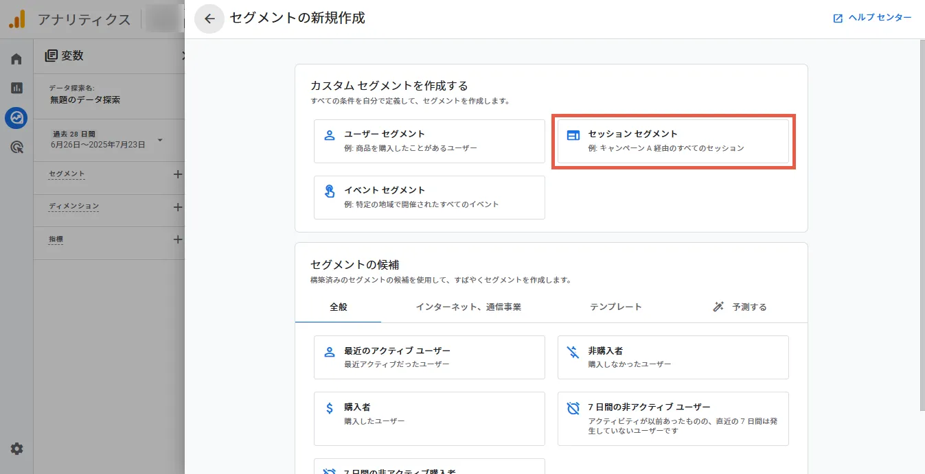The height and width of the screenshot is (474, 925).
Task: Click the 変数 panel icon
Action: (x=52, y=56)
